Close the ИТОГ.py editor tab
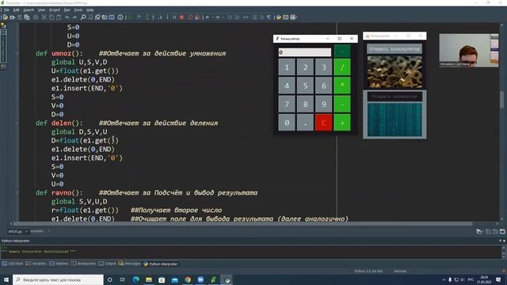The height and width of the screenshot is (285, 507). click(x=26, y=231)
